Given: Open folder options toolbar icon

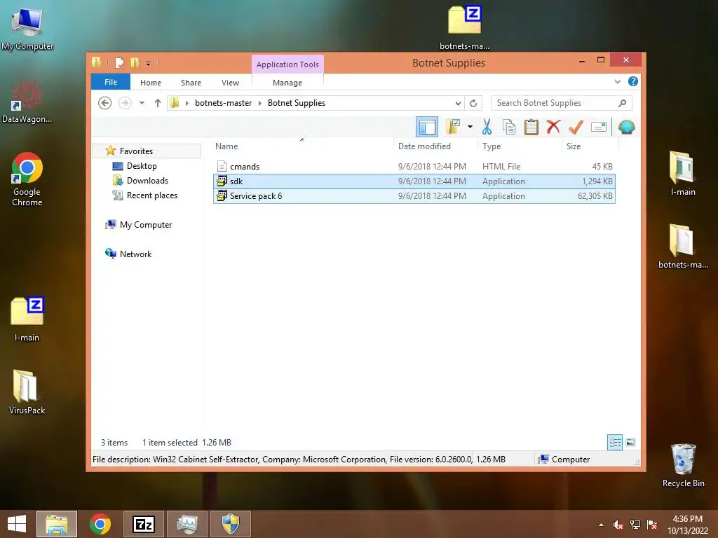Looking at the screenshot, I should [454, 127].
